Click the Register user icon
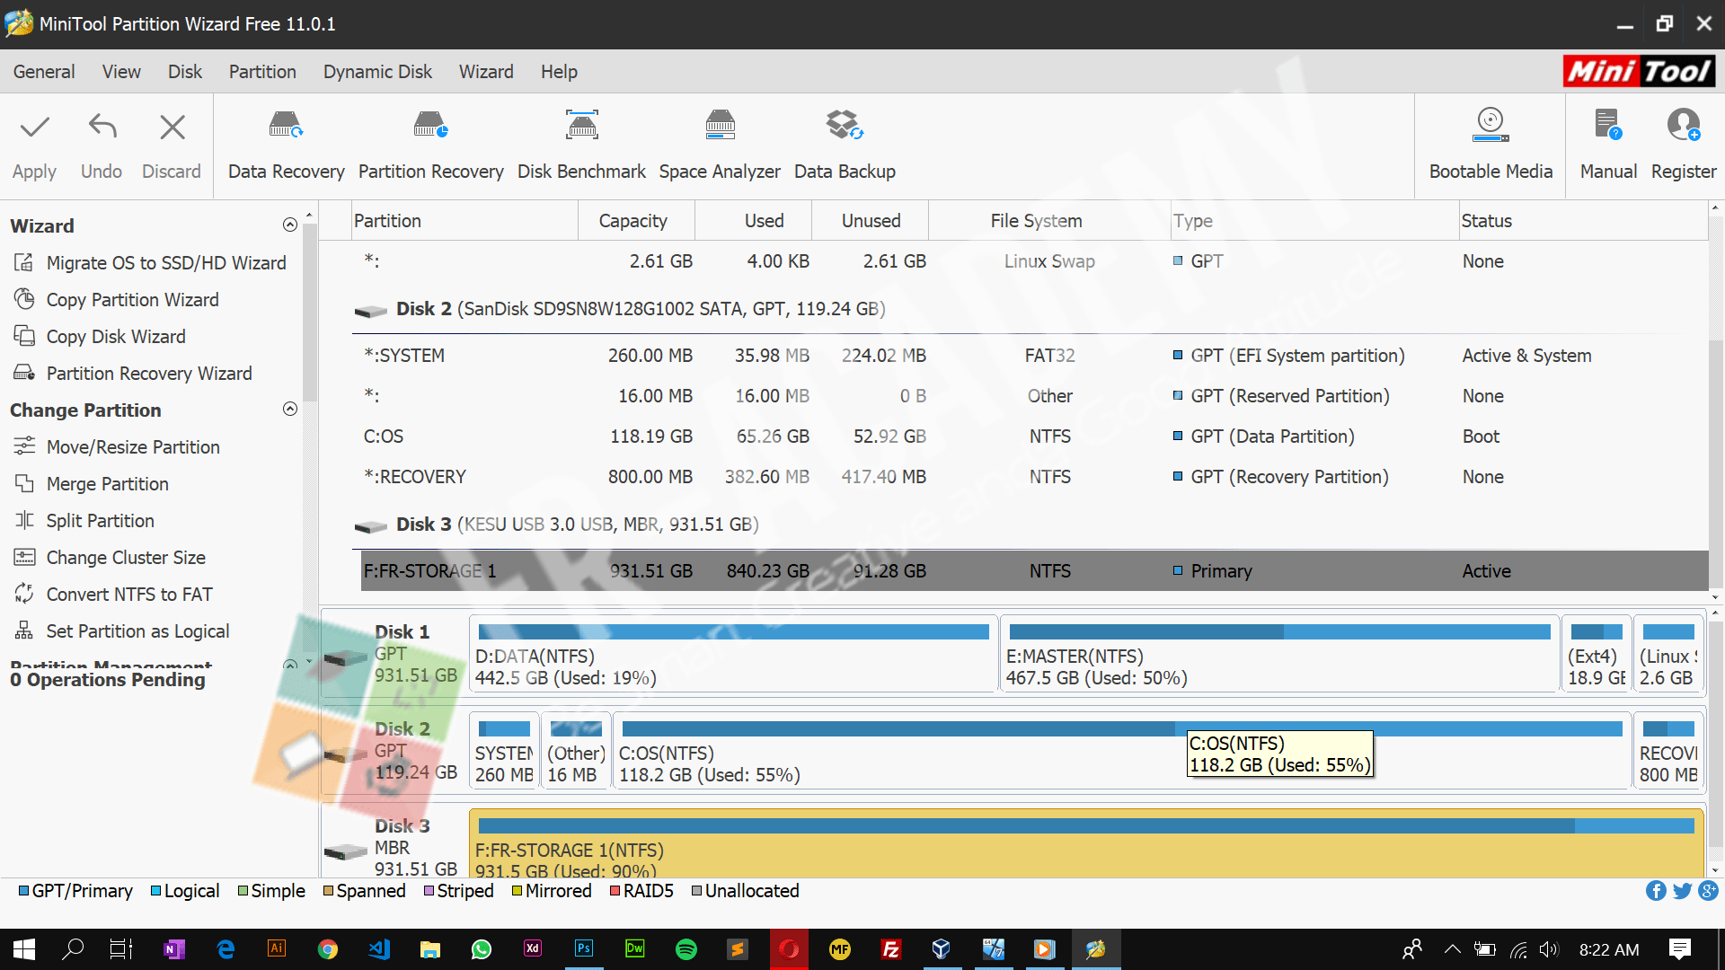This screenshot has height=970, width=1725. click(1684, 125)
